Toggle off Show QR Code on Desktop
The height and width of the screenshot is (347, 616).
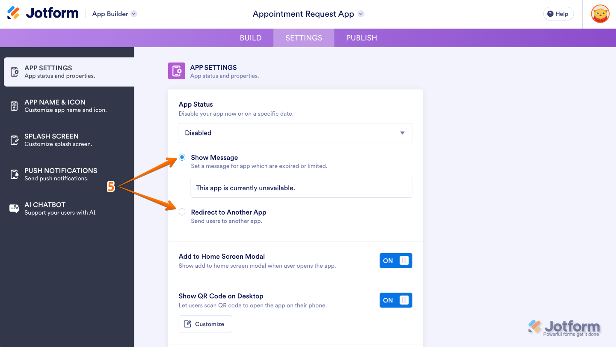[396, 300]
